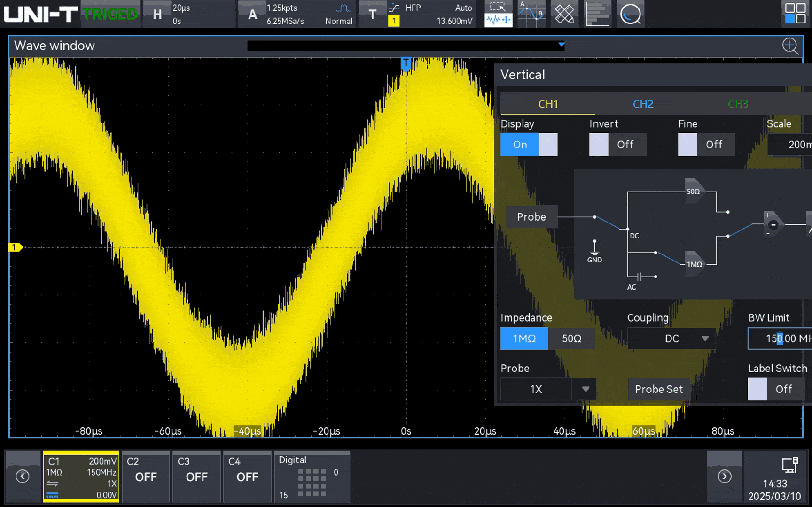Select the C1 channel tile
This screenshot has width=812, height=507.
coord(81,477)
